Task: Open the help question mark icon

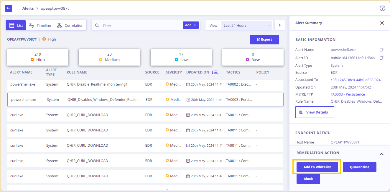Action: coord(382,8)
